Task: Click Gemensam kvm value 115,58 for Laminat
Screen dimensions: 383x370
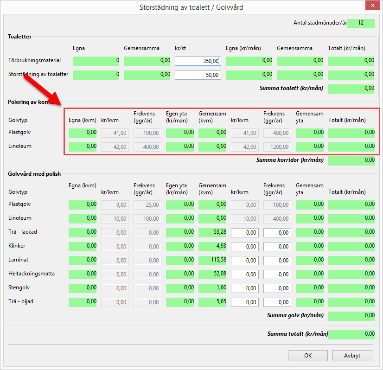Action: point(212,260)
